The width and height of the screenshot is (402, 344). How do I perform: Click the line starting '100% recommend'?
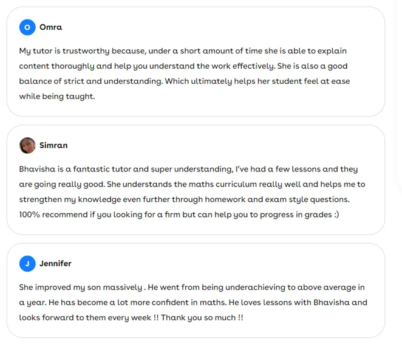click(x=179, y=215)
